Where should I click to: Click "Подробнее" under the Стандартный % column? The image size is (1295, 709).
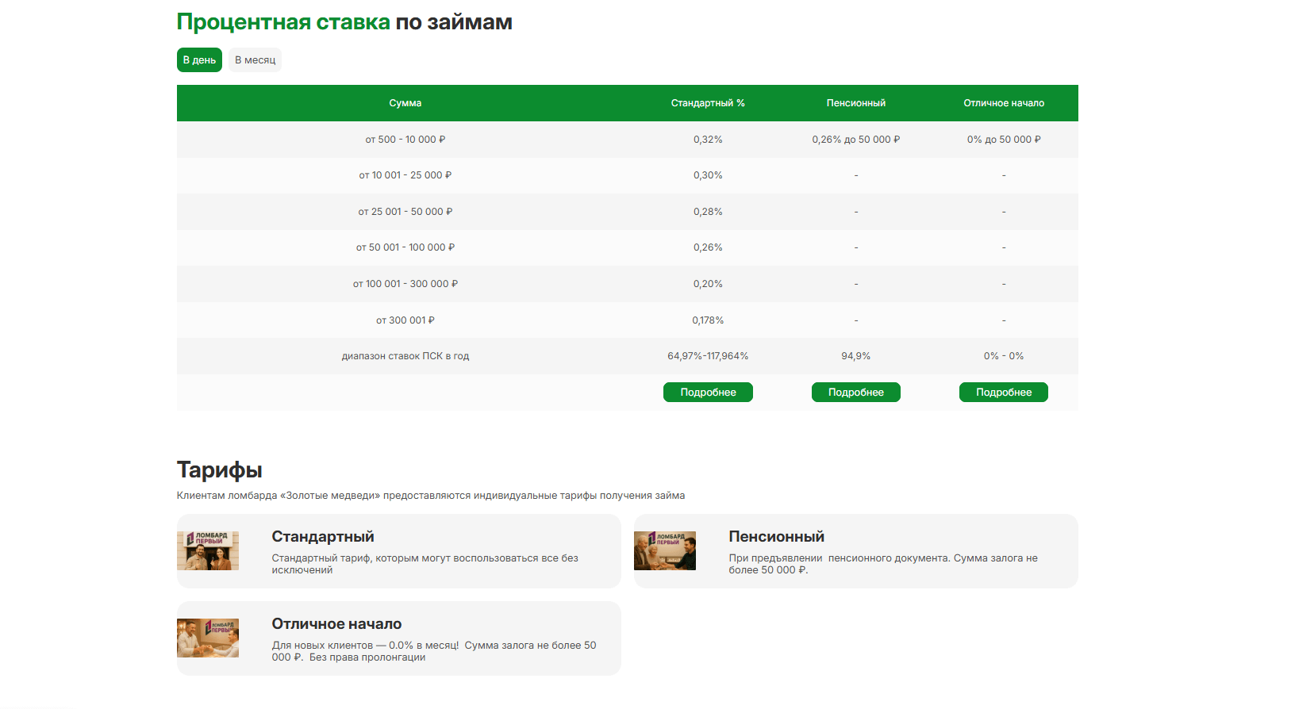[x=708, y=393]
